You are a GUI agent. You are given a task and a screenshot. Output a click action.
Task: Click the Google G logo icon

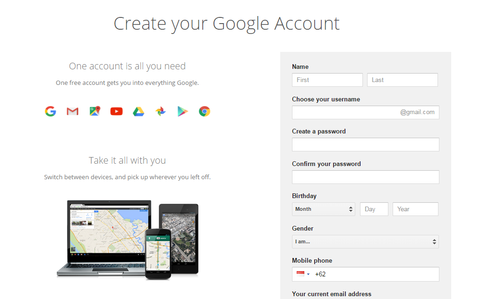point(51,111)
